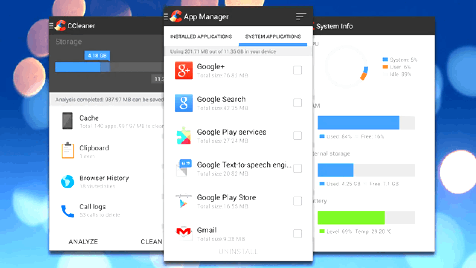
Task: Click the "Used 84%" RAM label
Action: [339, 137]
